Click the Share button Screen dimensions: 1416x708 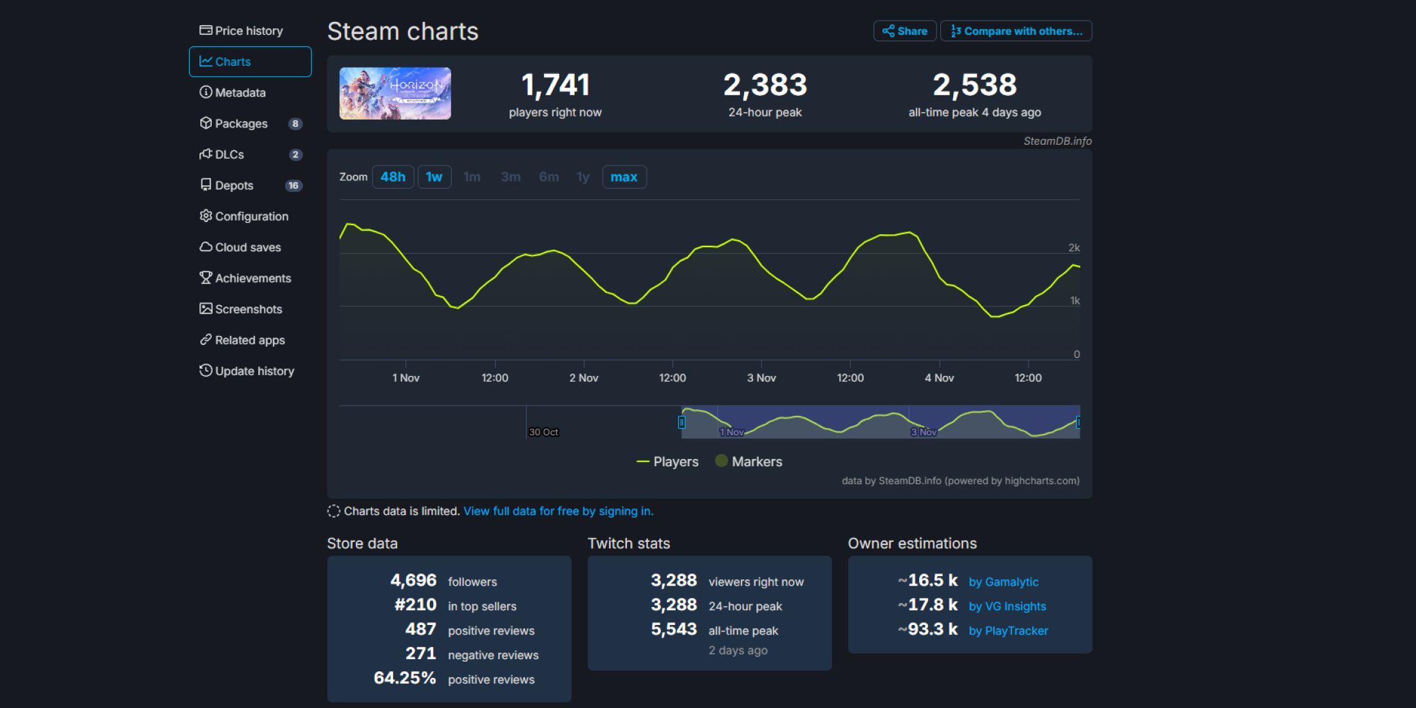[904, 31]
